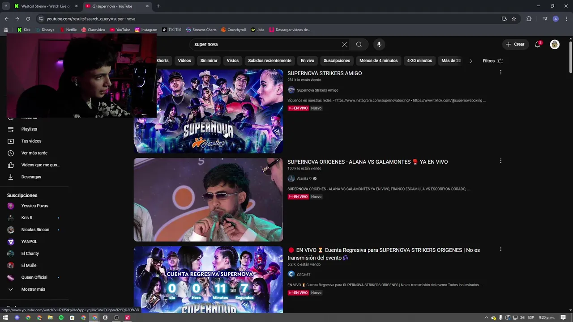Switch to the Westcol Stream tab
The height and width of the screenshot is (322, 573).
(x=46, y=6)
